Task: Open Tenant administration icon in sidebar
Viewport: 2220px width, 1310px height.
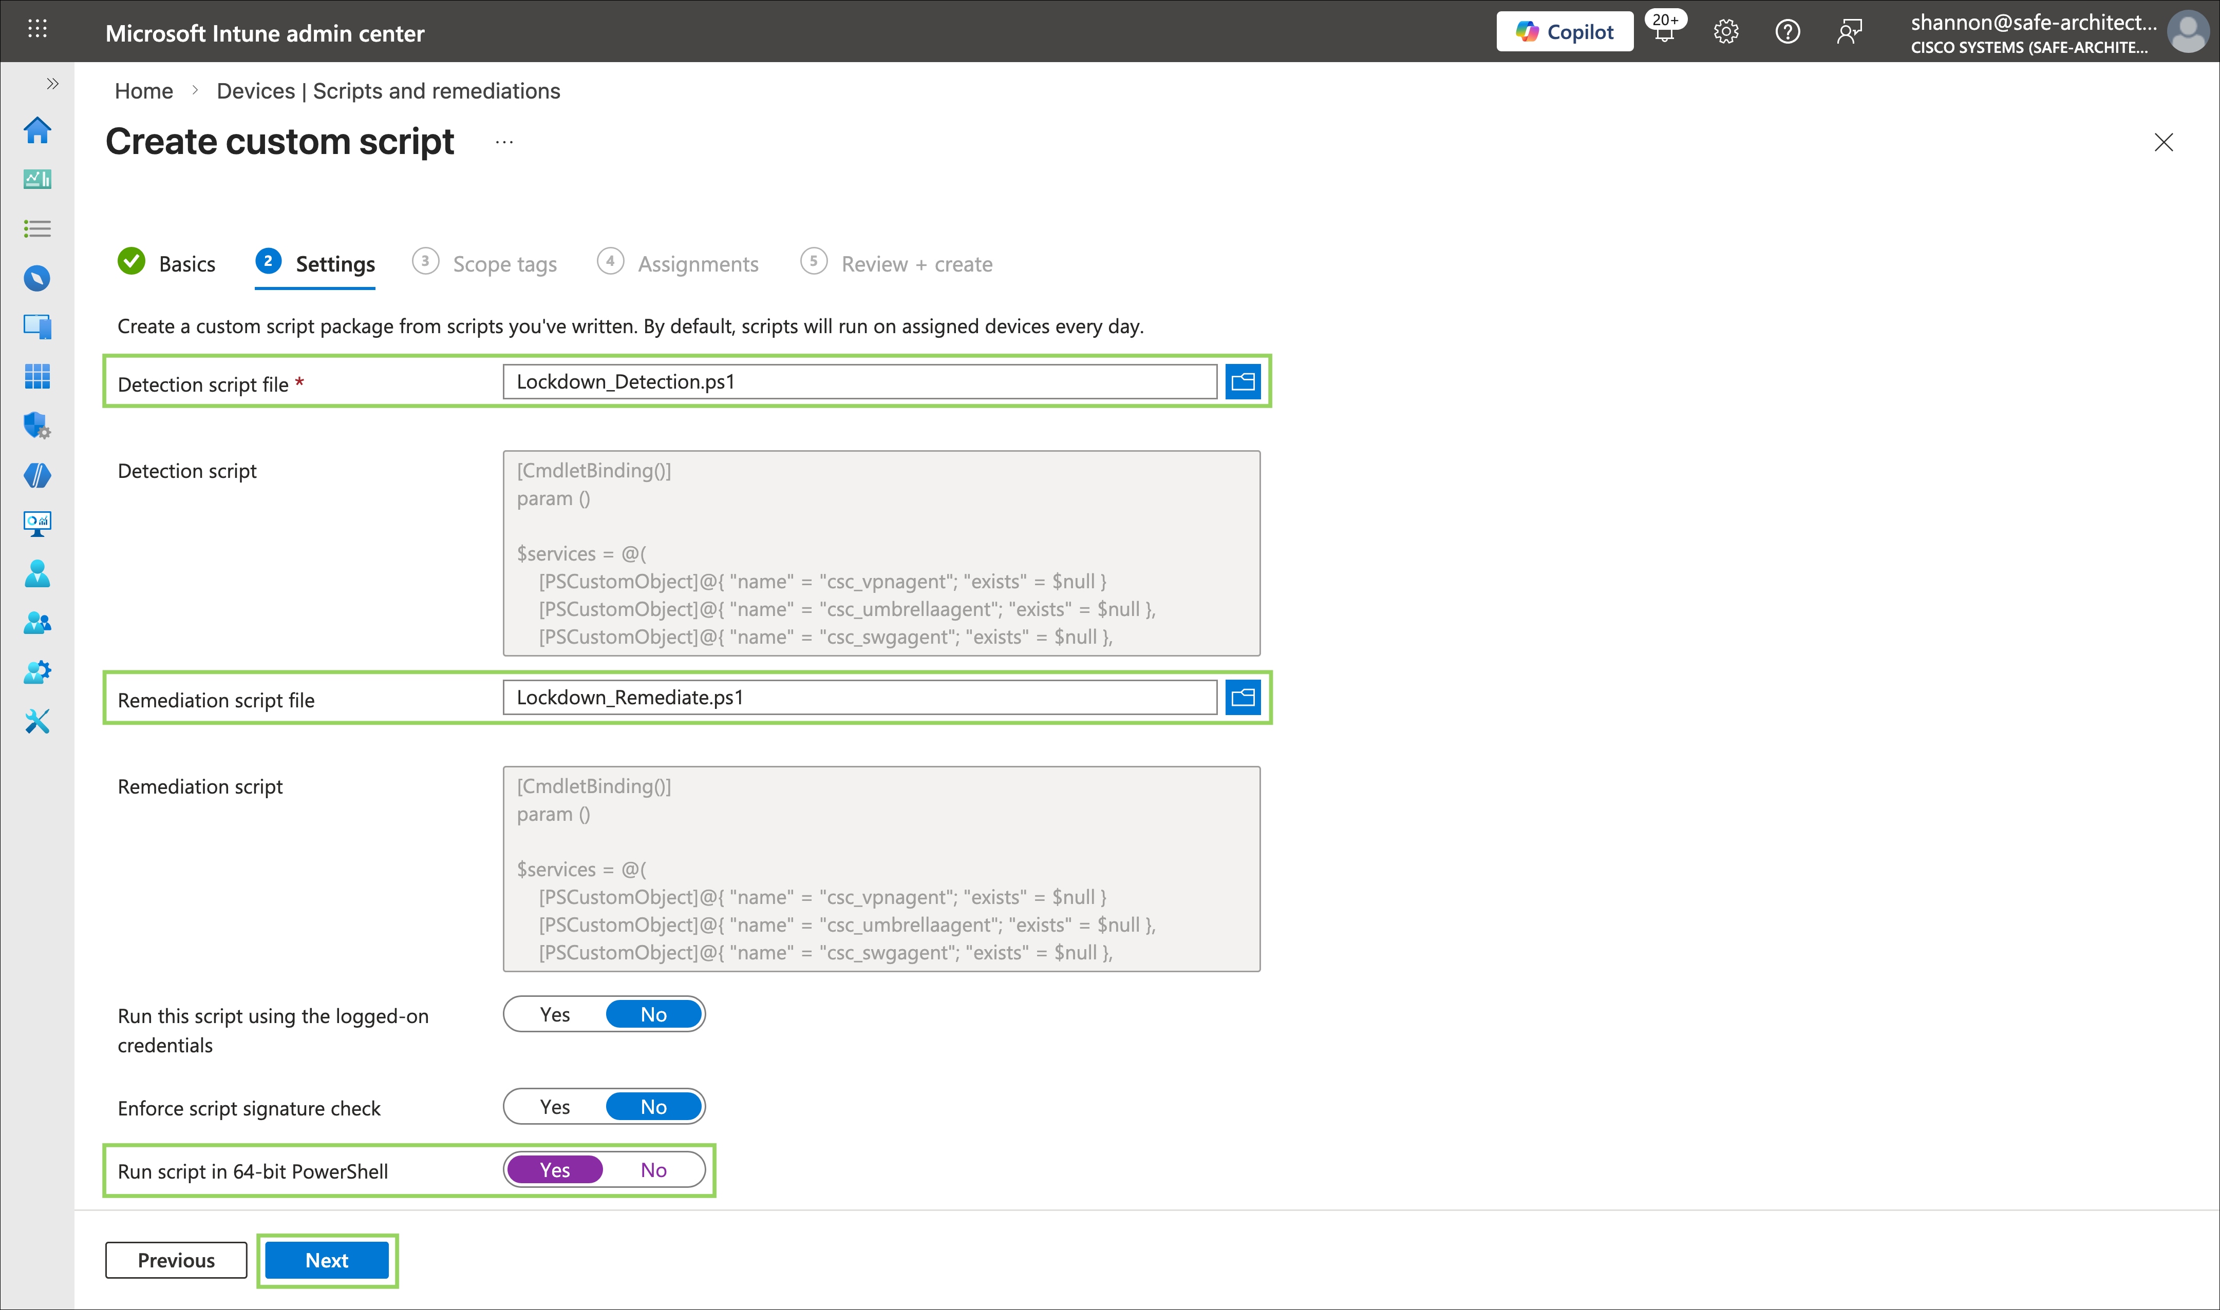Action: 37,672
